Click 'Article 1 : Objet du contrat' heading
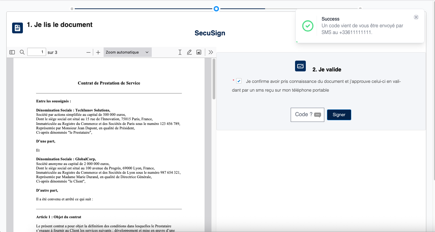The image size is (435, 232). coord(59,217)
